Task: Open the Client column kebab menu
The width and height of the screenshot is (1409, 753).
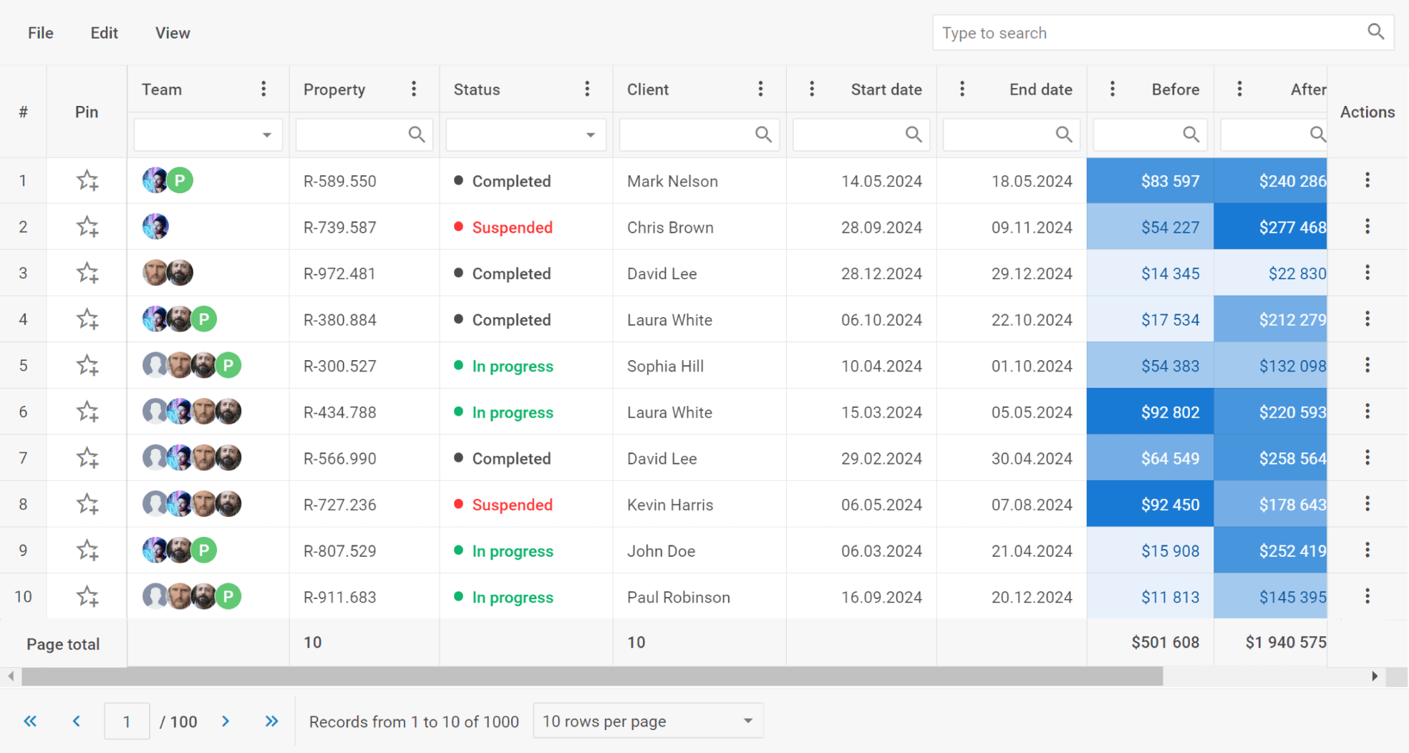Action: coord(760,89)
